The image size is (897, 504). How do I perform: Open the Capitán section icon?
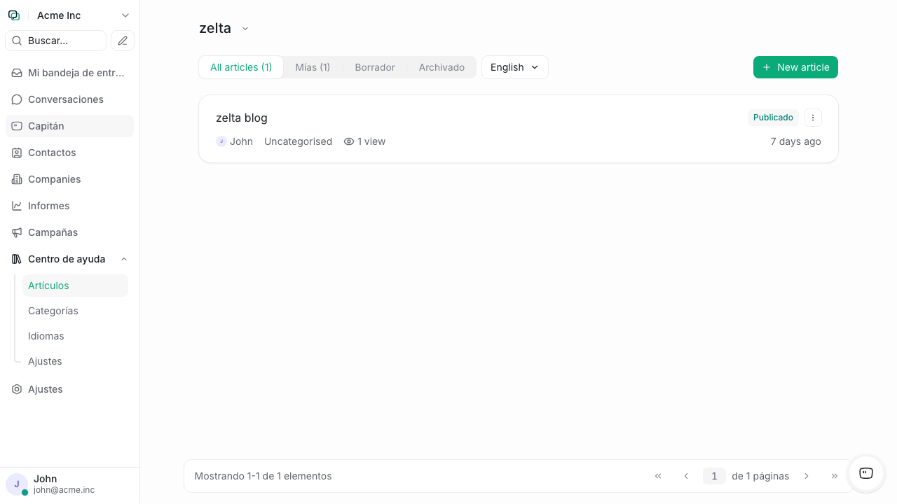pyautogui.click(x=17, y=126)
